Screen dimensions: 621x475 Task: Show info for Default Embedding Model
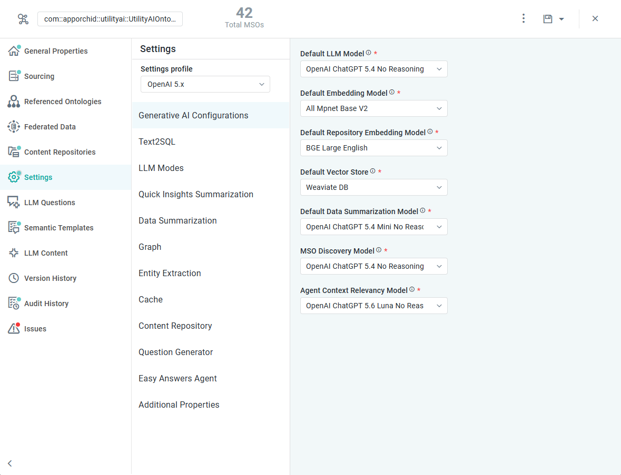tap(392, 92)
